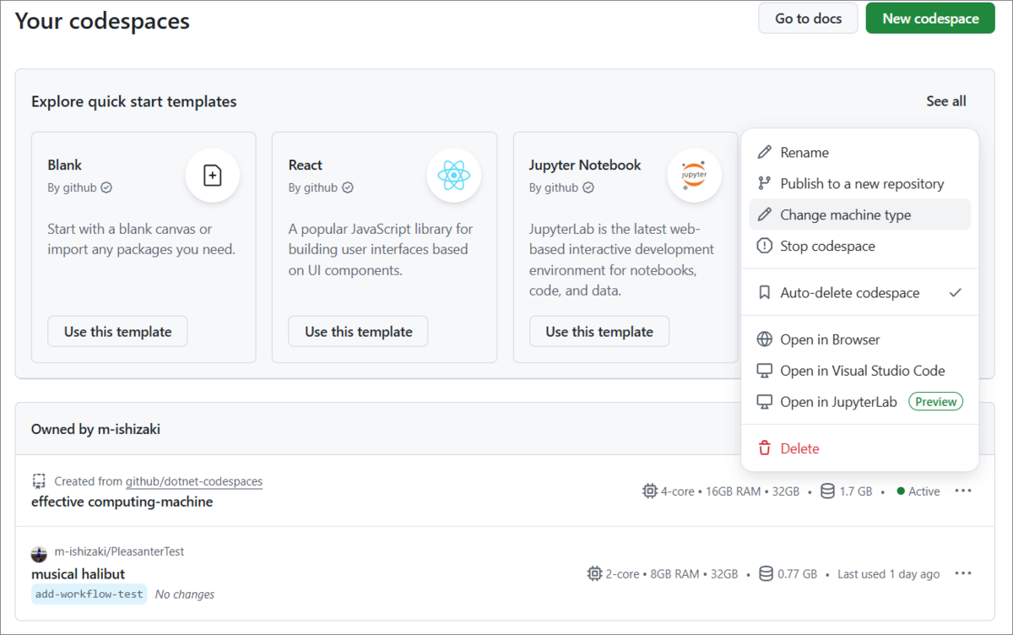1013x635 pixels.
Task: Click the Preview badge next to JupyterLab
Action: click(936, 402)
